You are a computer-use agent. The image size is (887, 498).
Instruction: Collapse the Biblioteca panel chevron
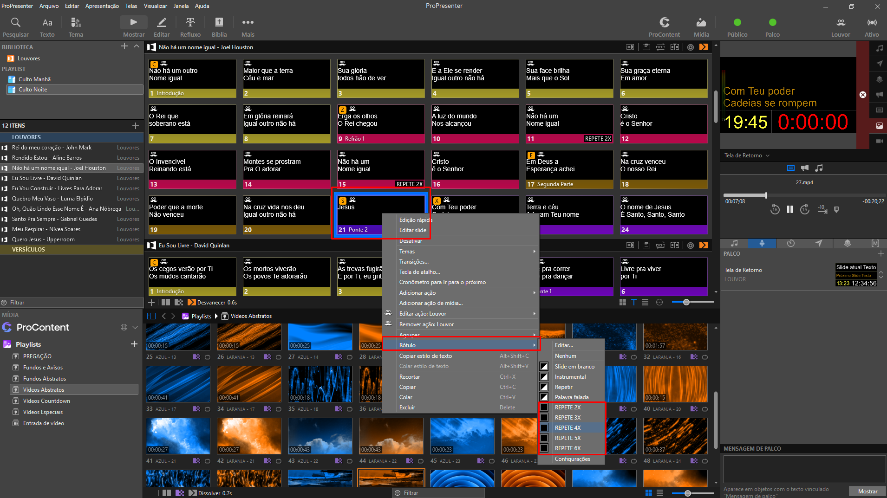(x=136, y=46)
